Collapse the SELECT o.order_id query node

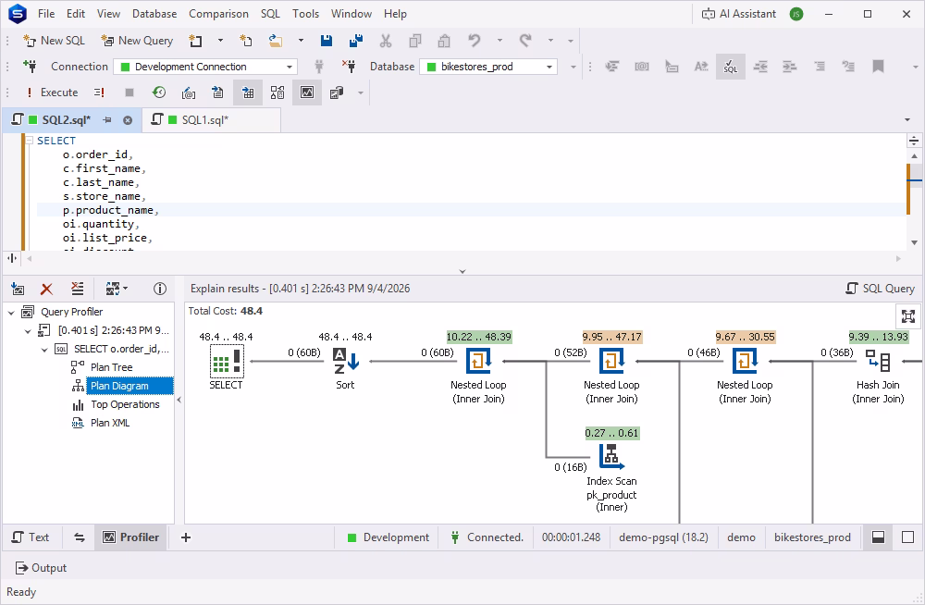point(44,350)
